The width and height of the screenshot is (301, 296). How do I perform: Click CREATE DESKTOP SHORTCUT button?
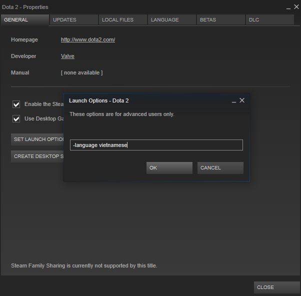tap(37, 156)
